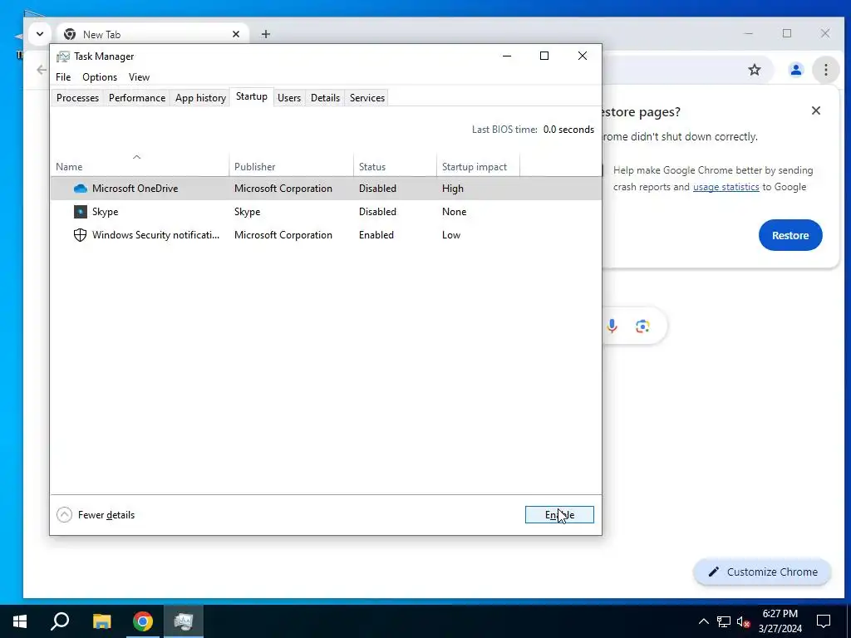This screenshot has width=851, height=638.
Task: Click Last BIOS time 0.0 seconds
Action: click(x=533, y=130)
